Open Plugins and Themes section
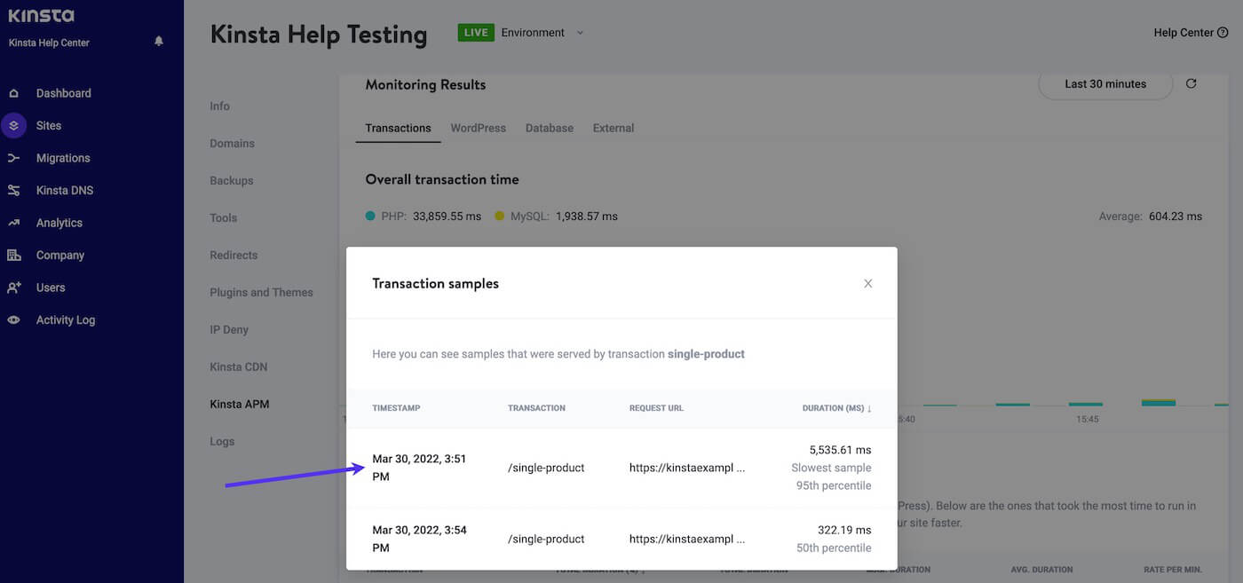Screen dimensions: 1243x583 click(x=261, y=293)
